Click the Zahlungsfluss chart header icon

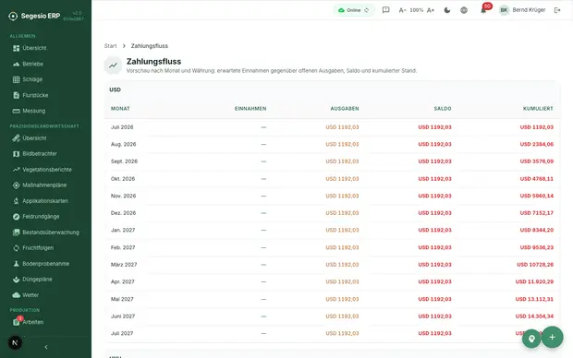click(113, 66)
